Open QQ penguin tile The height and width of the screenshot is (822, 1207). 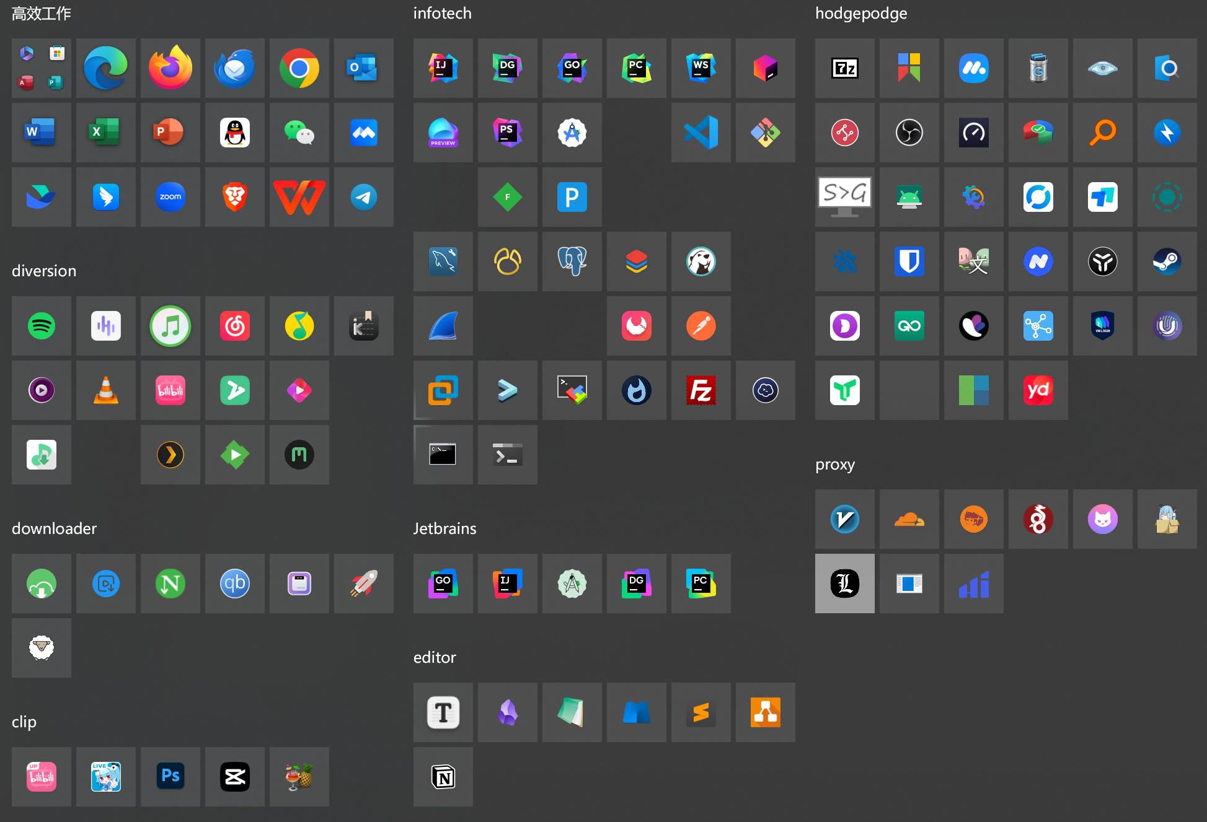point(235,133)
